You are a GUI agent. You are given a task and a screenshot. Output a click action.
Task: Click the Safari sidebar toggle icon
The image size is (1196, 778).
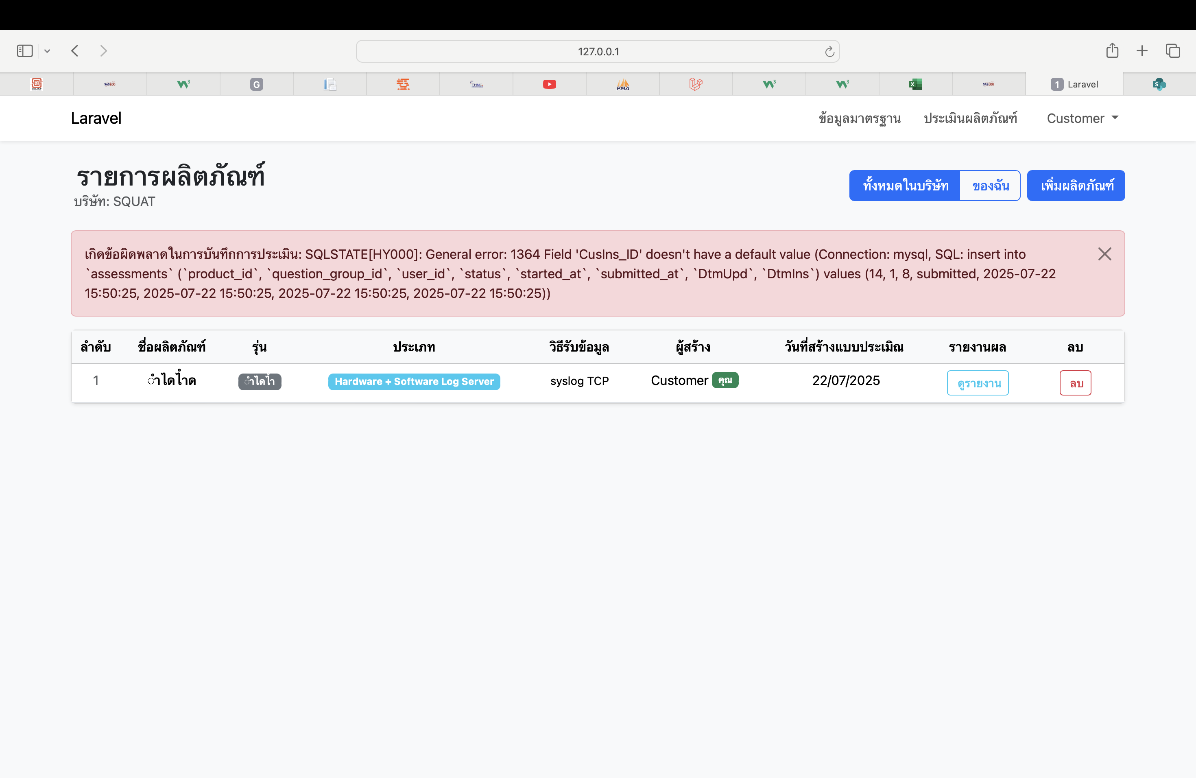pos(25,51)
